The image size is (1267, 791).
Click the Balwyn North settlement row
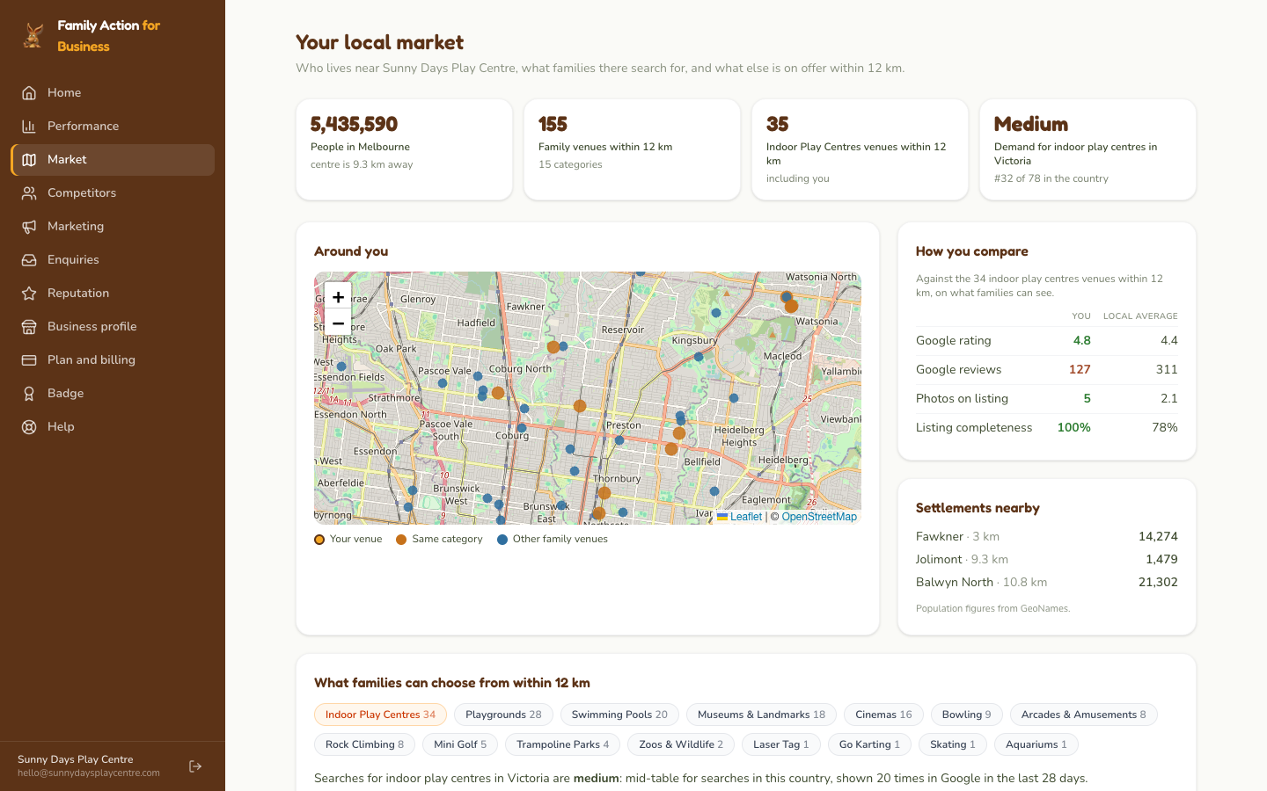(x=1046, y=582)
